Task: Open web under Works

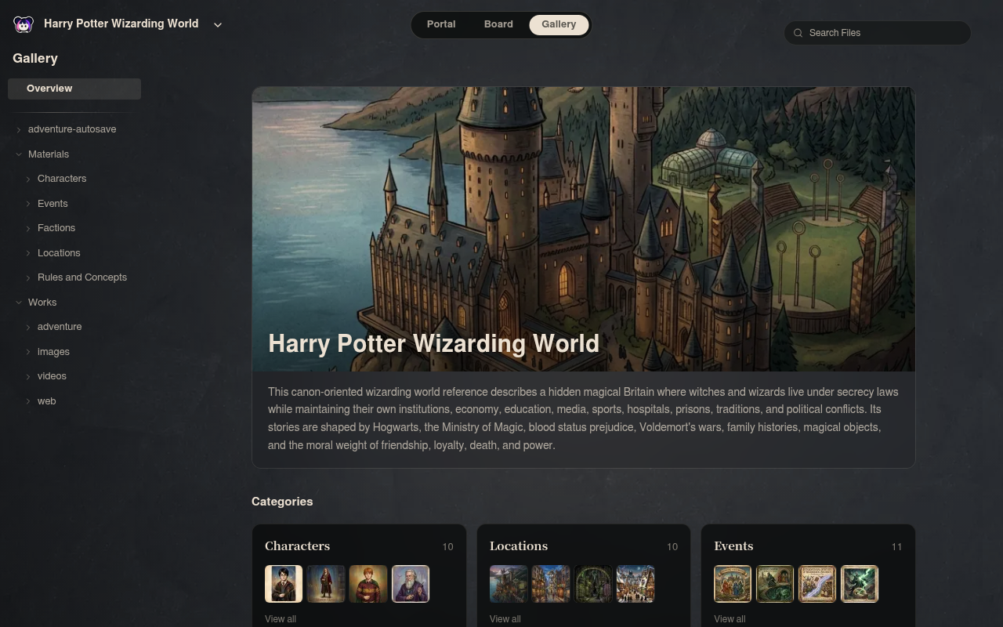Action: 47,401
